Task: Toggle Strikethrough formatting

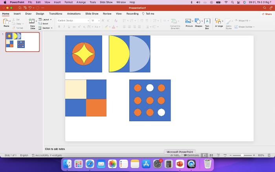Action: click(74, 27)
